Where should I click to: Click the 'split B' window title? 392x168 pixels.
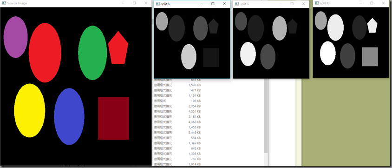[165, 4]
